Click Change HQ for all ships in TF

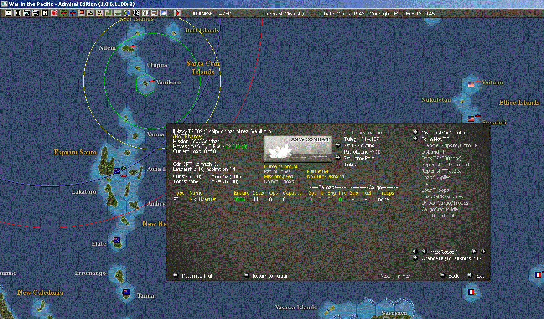click(x=451, y=258)
